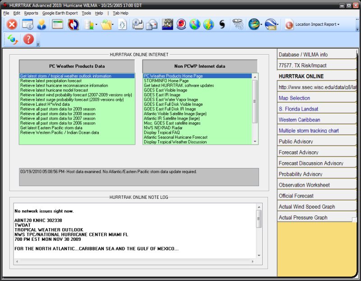
Task: Expand the yellow folder icon dropdown arrow
Action: 113,25
